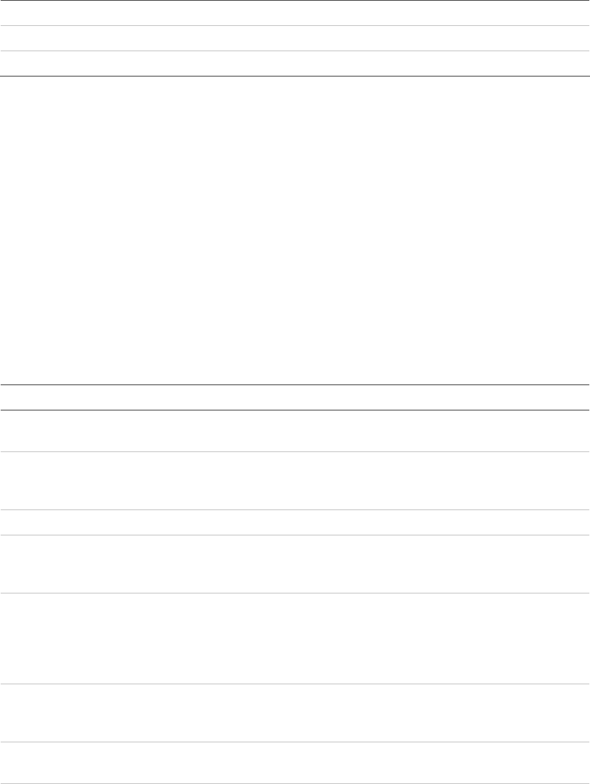
Task: Click the third blank row of the top table
Action: pyautogui.click(x=295, y=63)
